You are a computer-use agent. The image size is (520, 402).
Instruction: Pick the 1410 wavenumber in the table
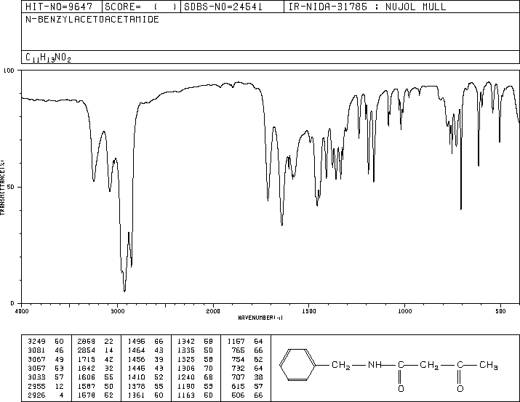tap(136, 377)
